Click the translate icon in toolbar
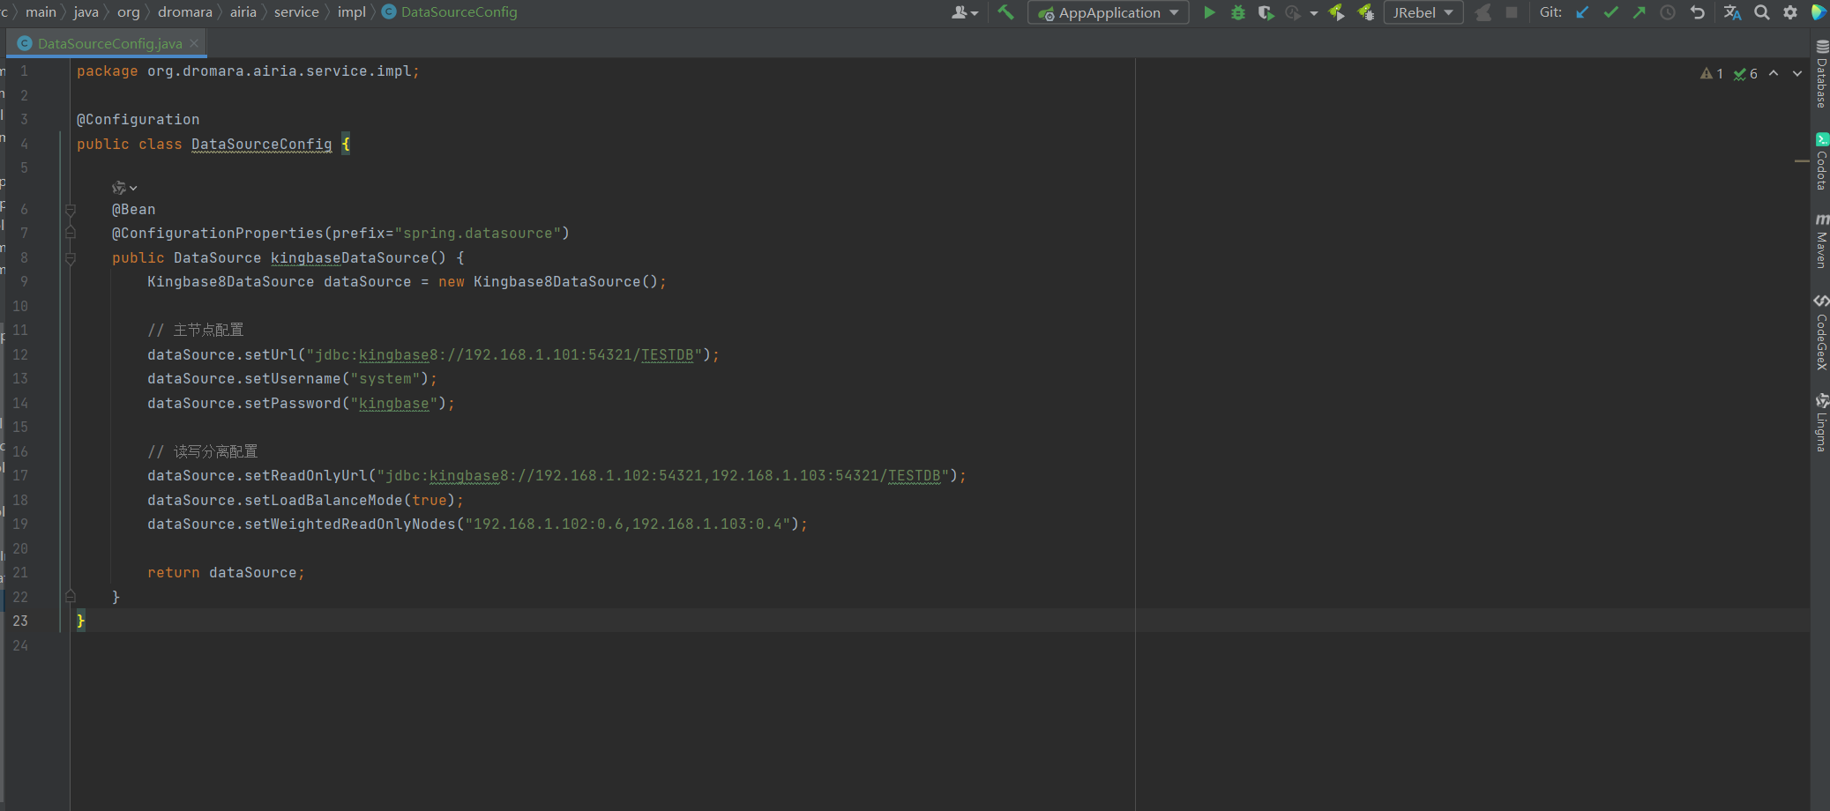Viewport: 1830px width, 811px height. 1732,12
